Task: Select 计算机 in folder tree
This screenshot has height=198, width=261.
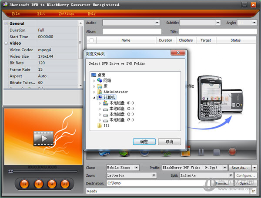Action: pos(107,97)
